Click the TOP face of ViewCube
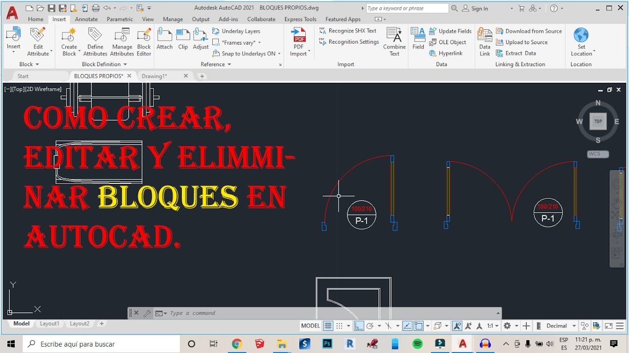629x353 pixels. pos(598,121)
